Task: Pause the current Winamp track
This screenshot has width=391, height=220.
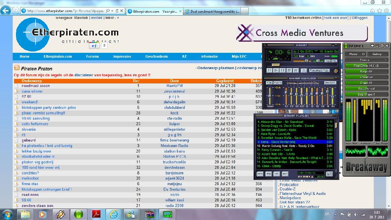Action: tap(282, 70)
